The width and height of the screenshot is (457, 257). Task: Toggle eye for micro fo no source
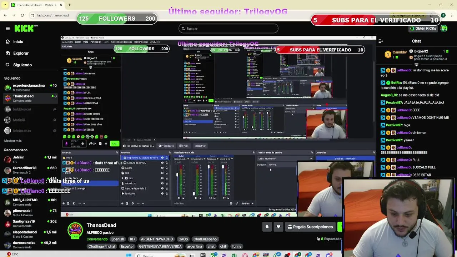162,183
